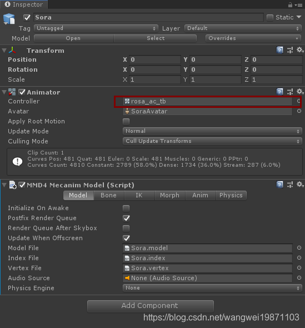The image size is (305, 328).
Task: Click the model Open button
Action: (73, 38)
